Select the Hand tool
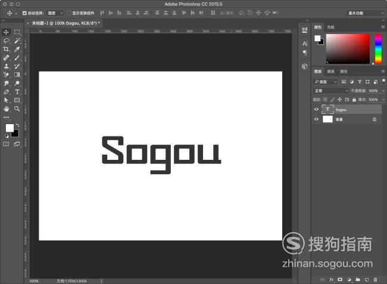This screenshot has height=284, width=387. coord(6,109)
